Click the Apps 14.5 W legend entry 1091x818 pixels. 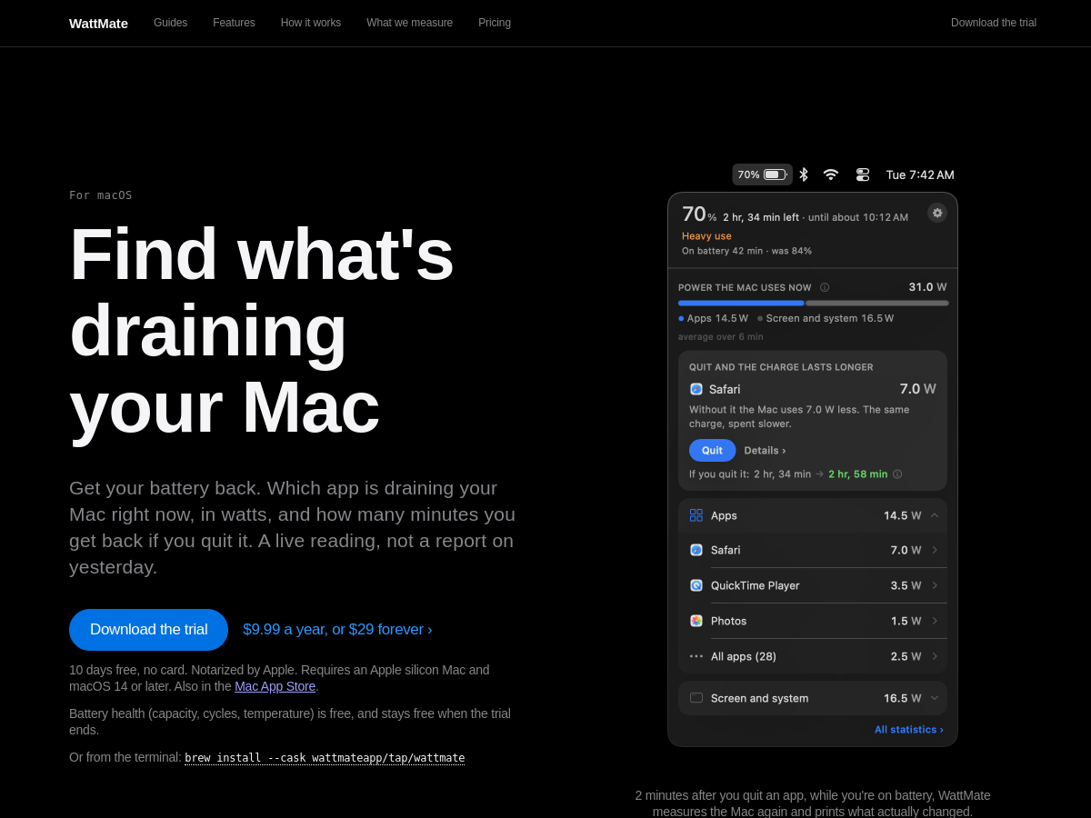pos(713,318)
